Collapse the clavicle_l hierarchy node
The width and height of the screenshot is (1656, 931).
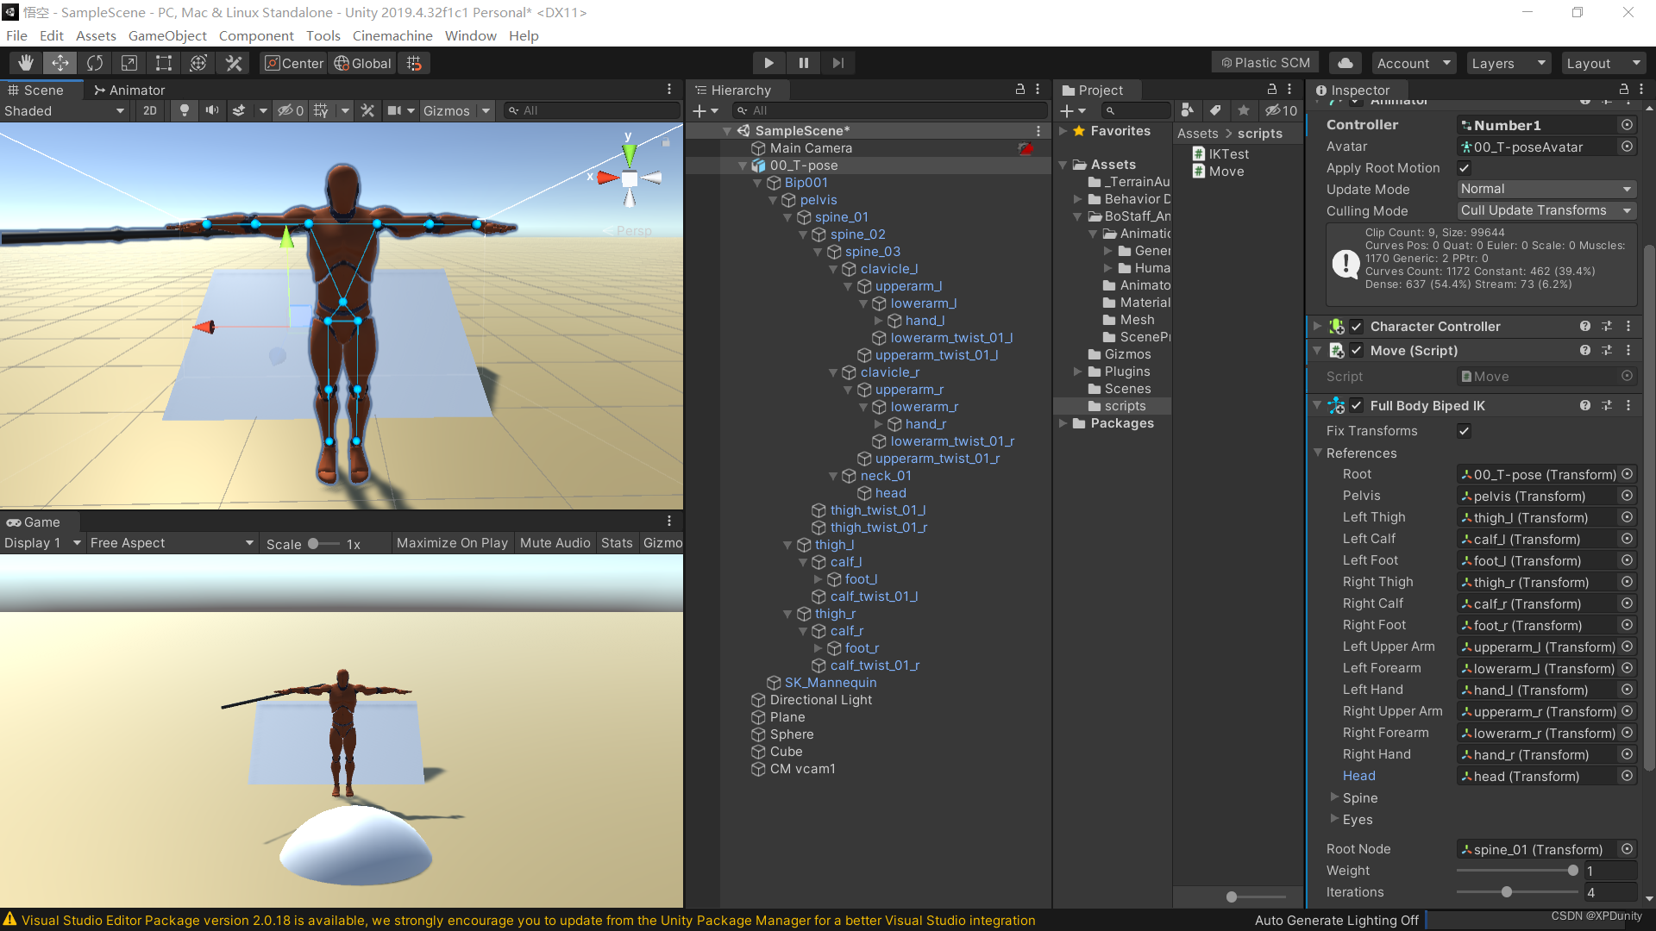pos(833,269)
